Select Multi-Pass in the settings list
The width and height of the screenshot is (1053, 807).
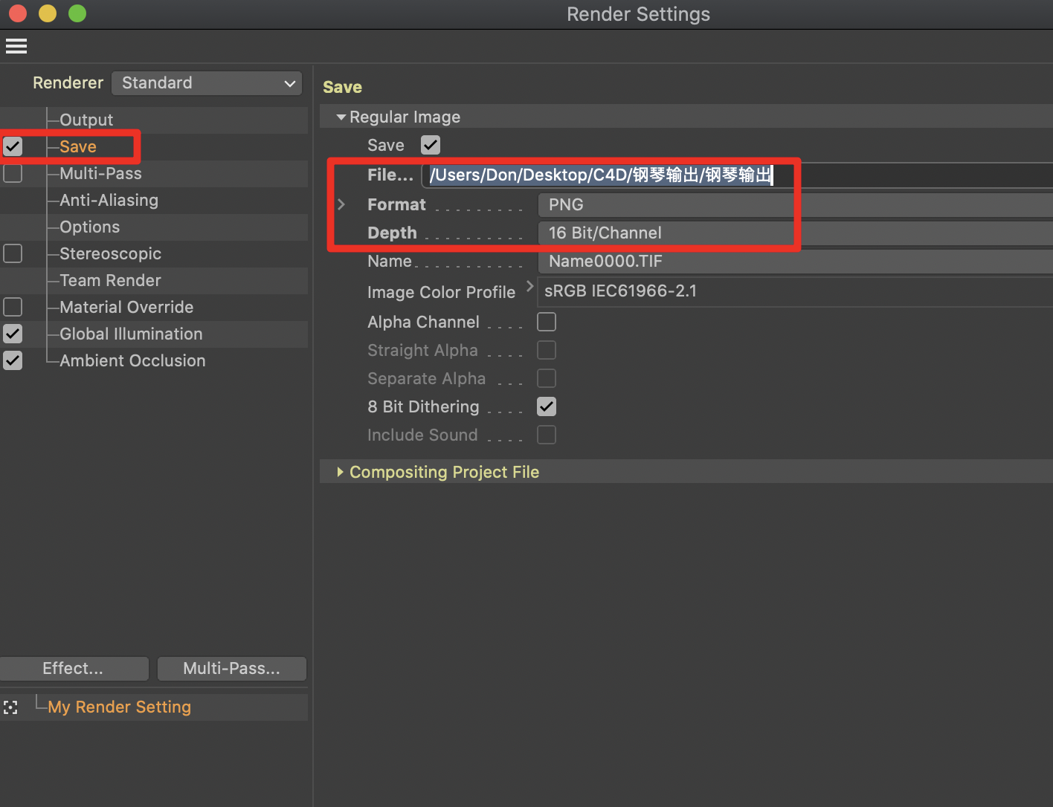[x=100, y=173]
